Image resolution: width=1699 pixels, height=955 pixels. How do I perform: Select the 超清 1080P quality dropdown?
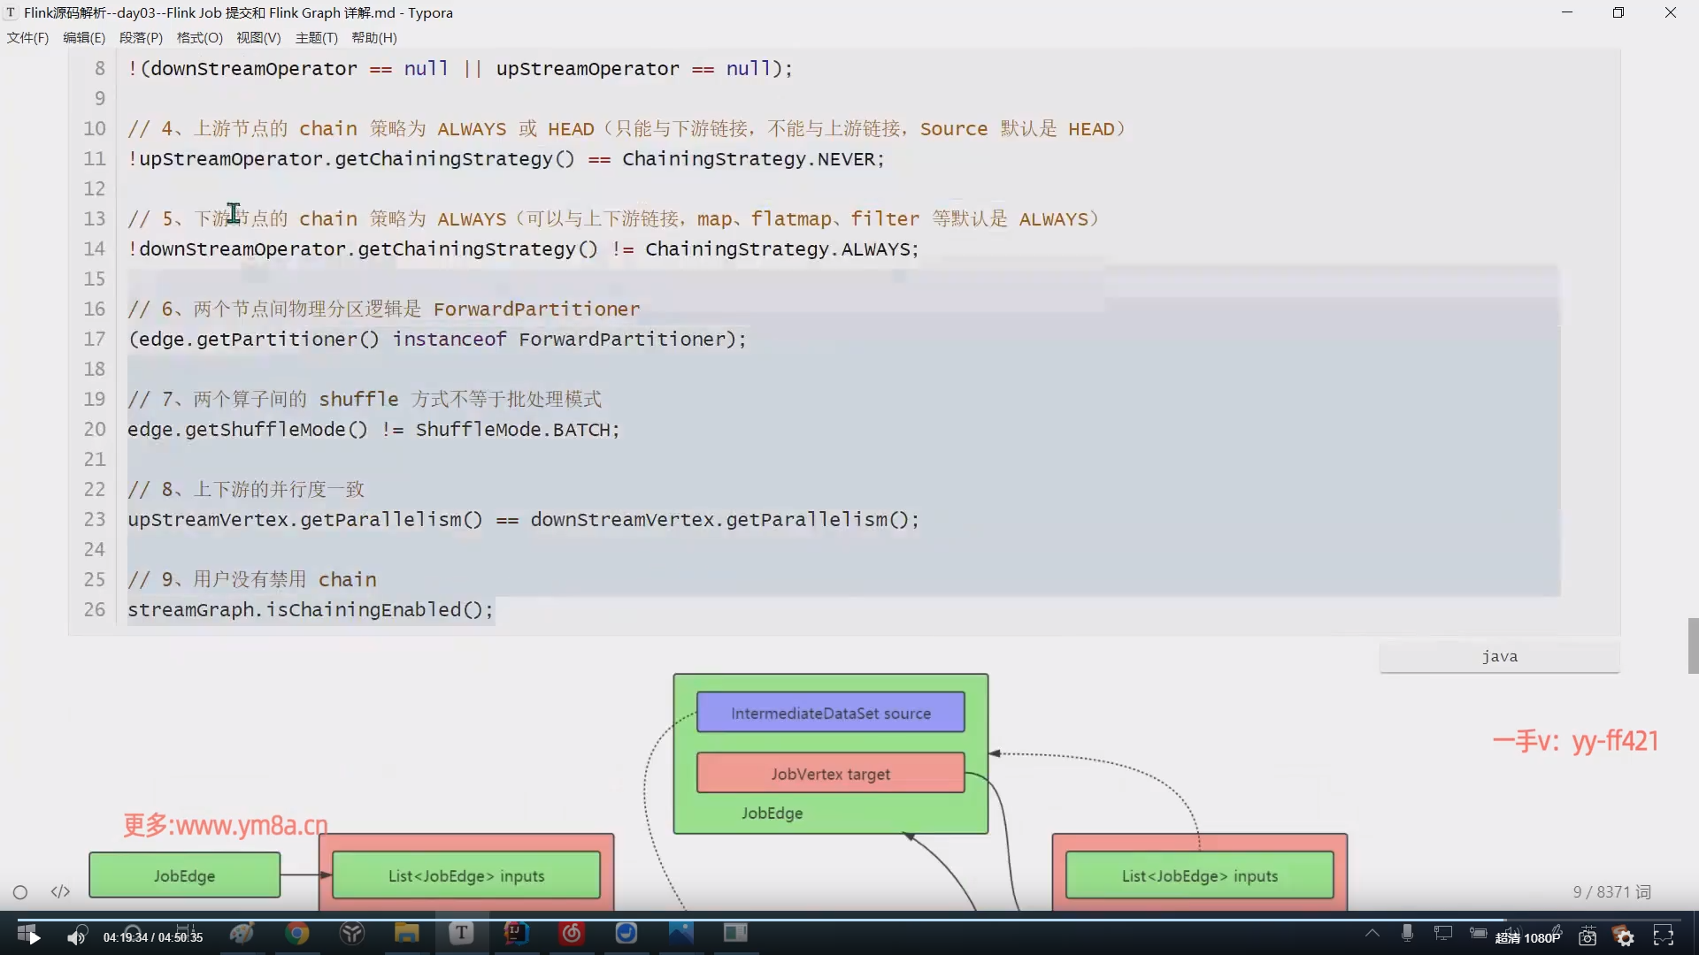pos(1527,937)
